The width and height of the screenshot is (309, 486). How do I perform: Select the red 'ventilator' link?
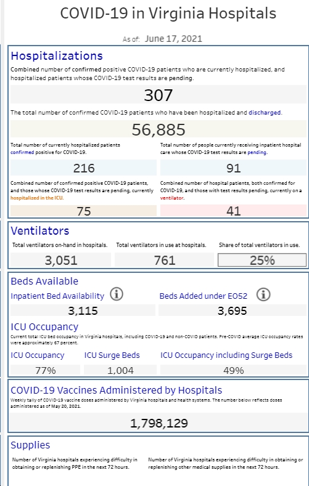pyautogui.click(x=171, y=198)
